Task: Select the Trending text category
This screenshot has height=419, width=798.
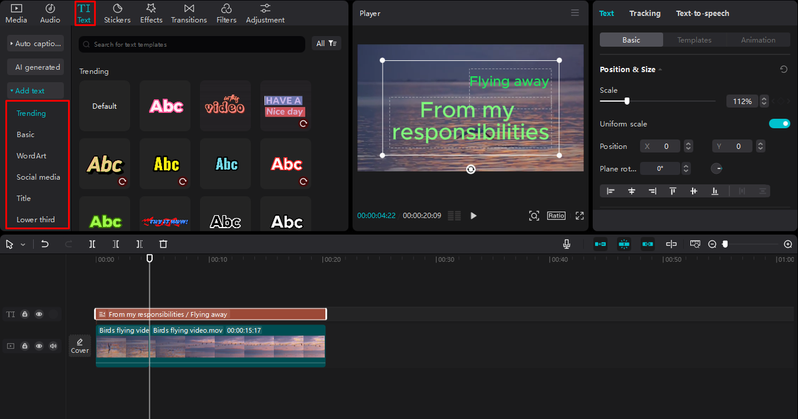Action: coord(31,113)
